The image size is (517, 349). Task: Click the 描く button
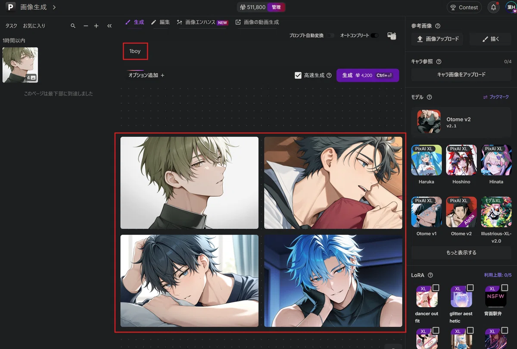click(490, 39)
